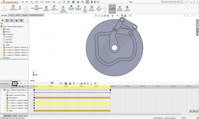199x119 pixels.
Task: Click the Rebuild traffic light icon
Action: (x=92, y=2)
